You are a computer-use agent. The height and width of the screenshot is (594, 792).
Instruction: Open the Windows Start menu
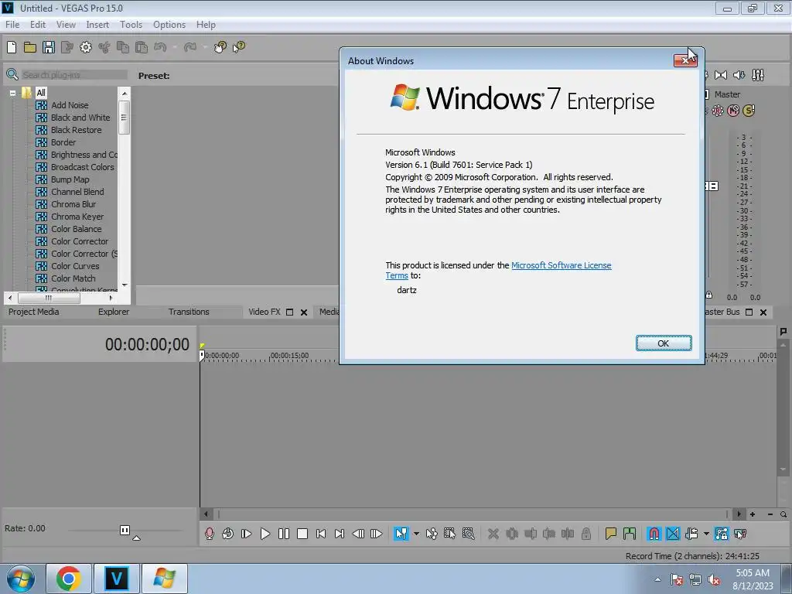[x=21, y=579]
